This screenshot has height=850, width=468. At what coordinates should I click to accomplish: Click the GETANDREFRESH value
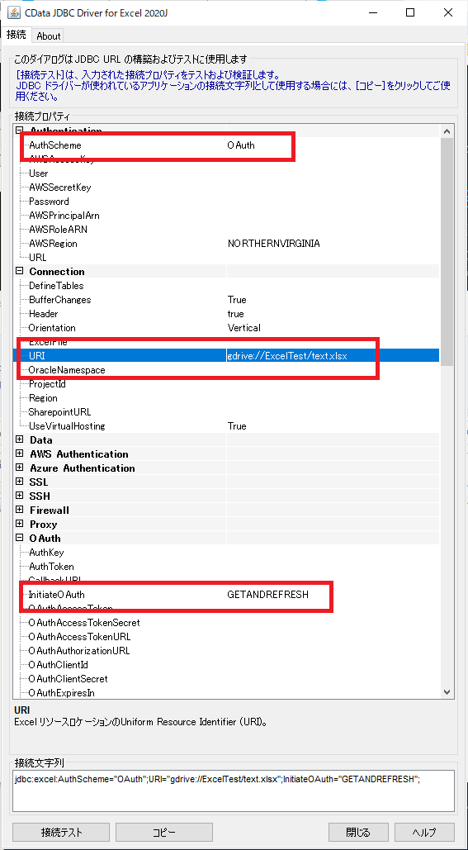pyautogui.click(x=267, y=595)
